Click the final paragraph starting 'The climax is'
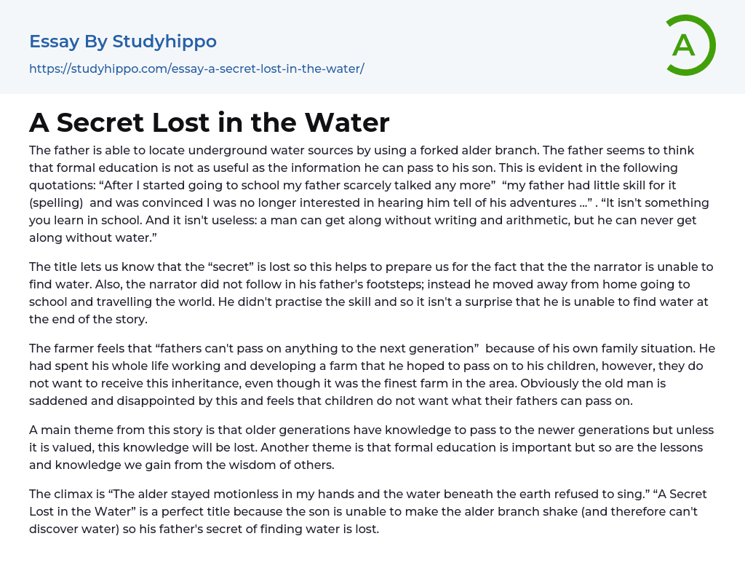Image resolution: width=745 pixels, height=579 pixels. point(364,511)
